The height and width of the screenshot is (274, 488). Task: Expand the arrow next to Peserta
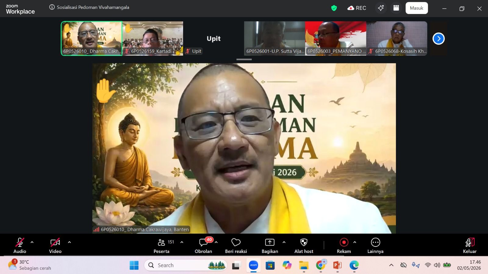pyautogui.click(x=182, y=242)
